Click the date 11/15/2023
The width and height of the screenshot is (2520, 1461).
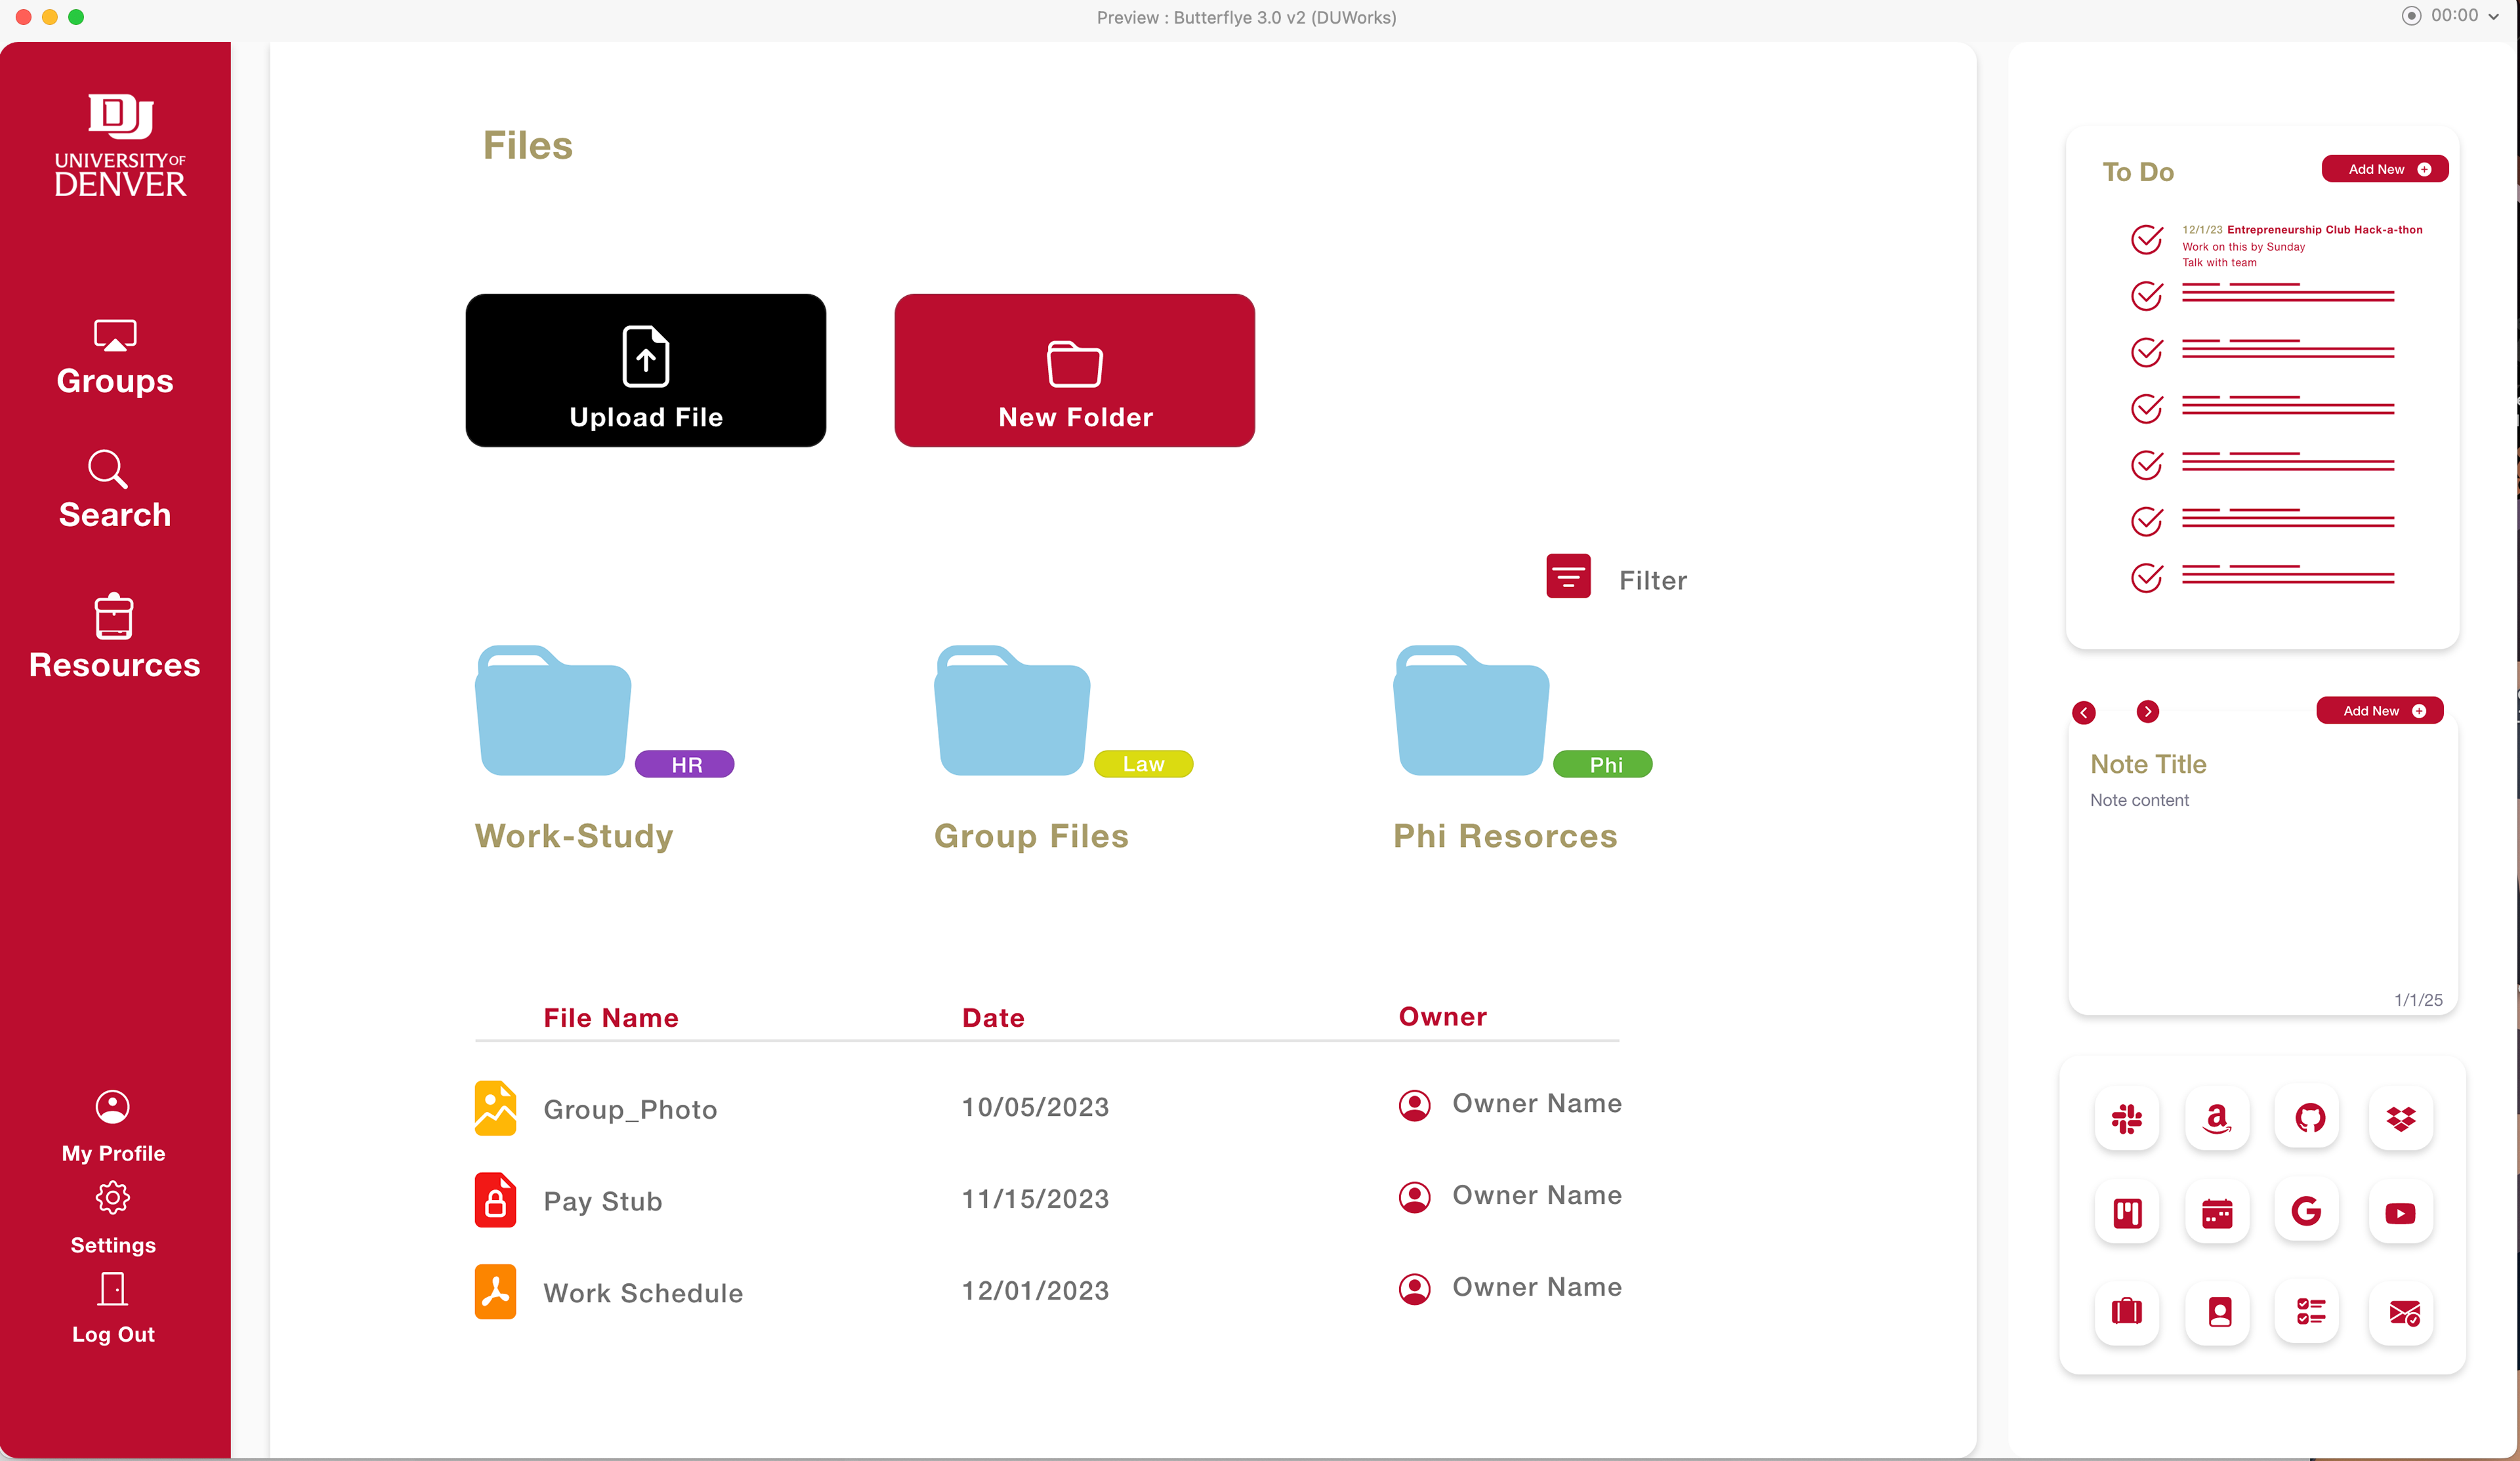pyautogui.click(x=1035, y=1199)
